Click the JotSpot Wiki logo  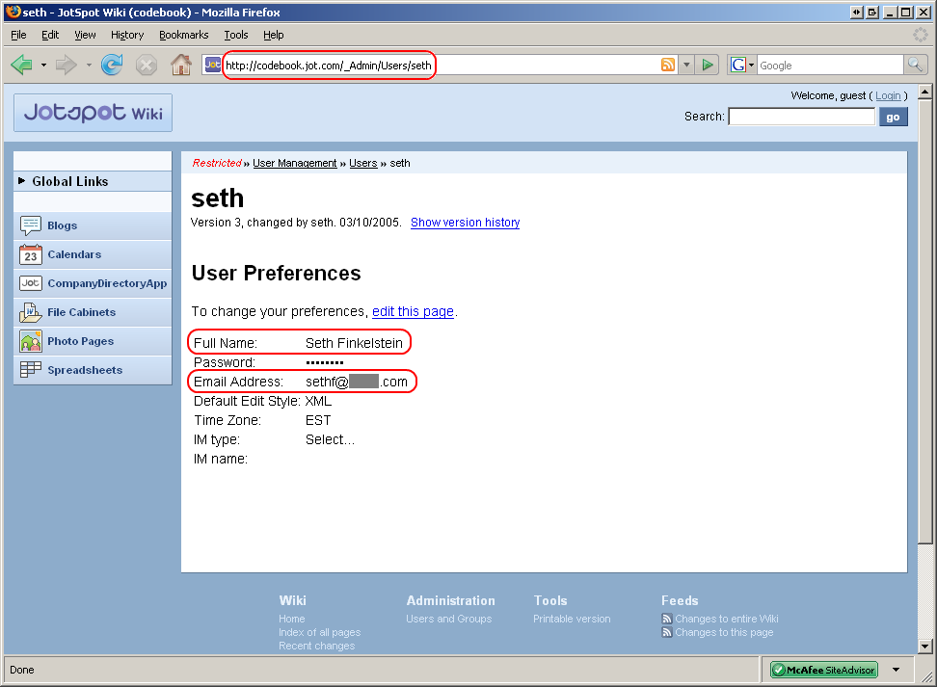click(94, 113)
